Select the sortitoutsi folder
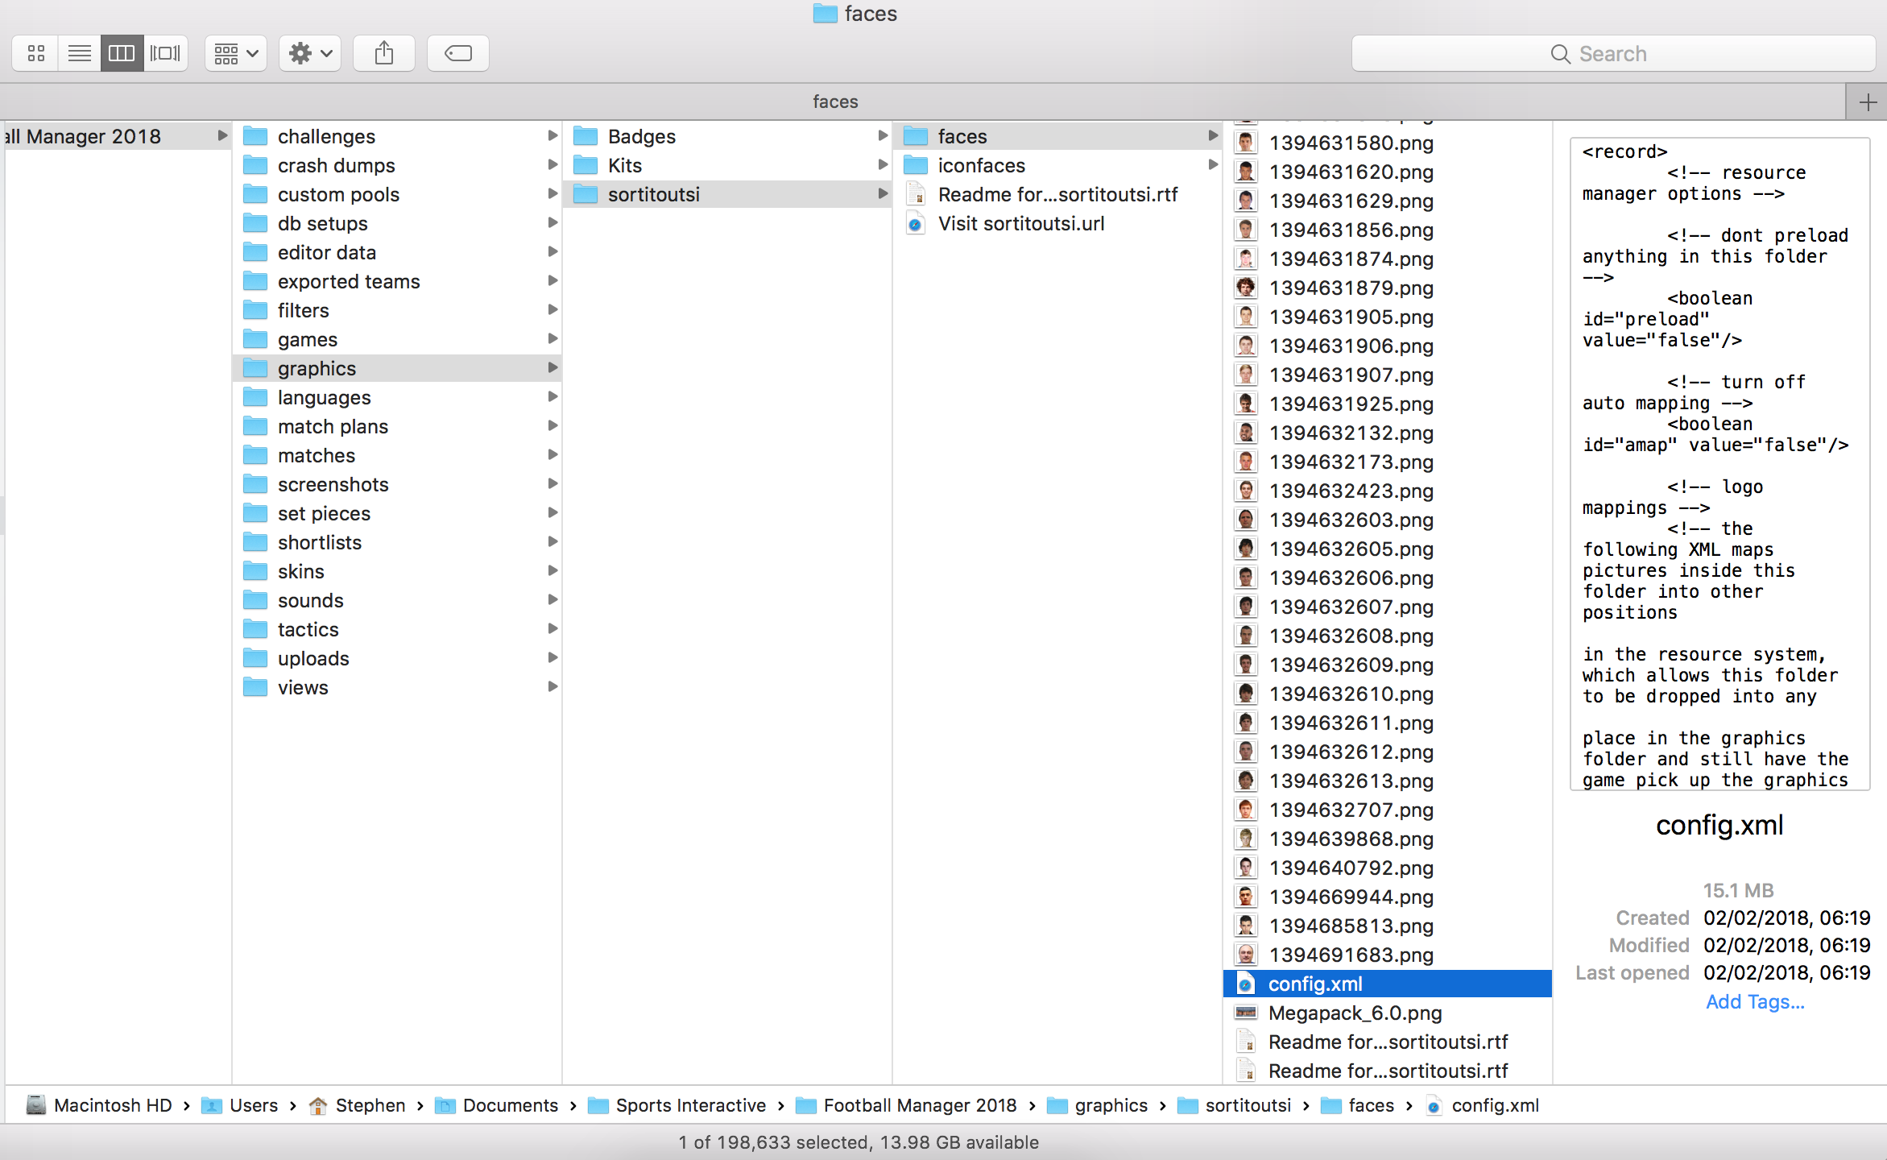Viewport: 1887px width, 1160px height. pos(729,194)
